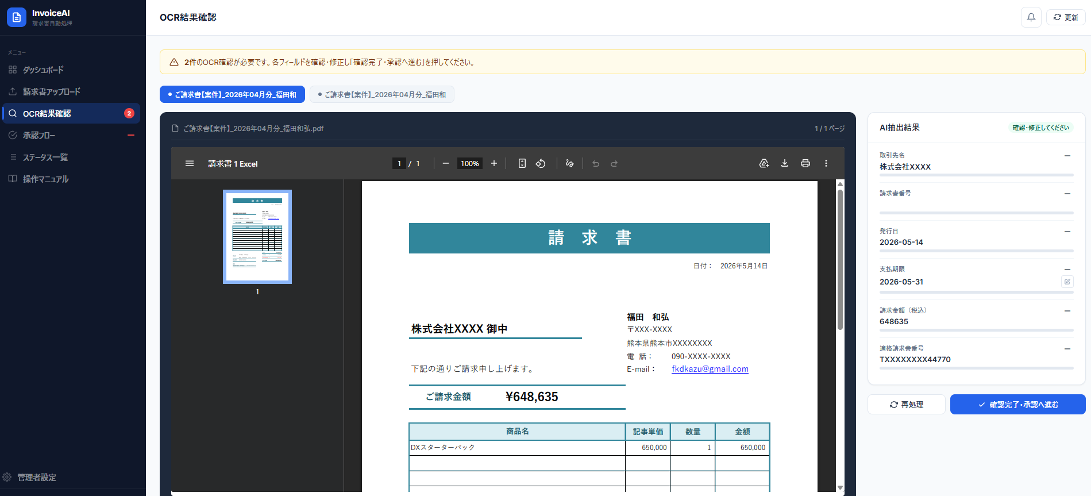The height and width of the screenshot is (496, 1091).
Task: Click the 更新 refresh button
Action: (x=1066, y=17)
